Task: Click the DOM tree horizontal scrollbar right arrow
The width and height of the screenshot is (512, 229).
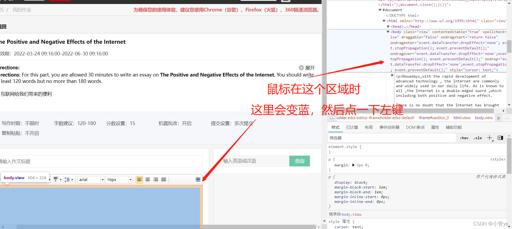Action: (x=503, y=111)
